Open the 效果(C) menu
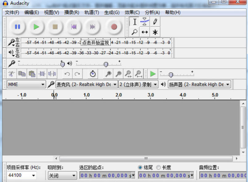The image size is (248, 182). coord(132,12)
